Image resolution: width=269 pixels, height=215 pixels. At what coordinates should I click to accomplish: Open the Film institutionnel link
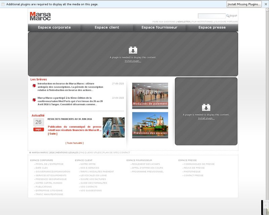click(203, 22)
